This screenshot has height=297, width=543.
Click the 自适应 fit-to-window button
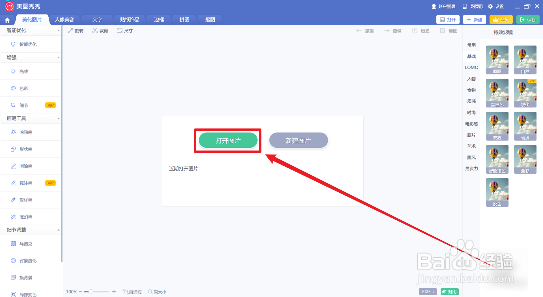point(132,292)
